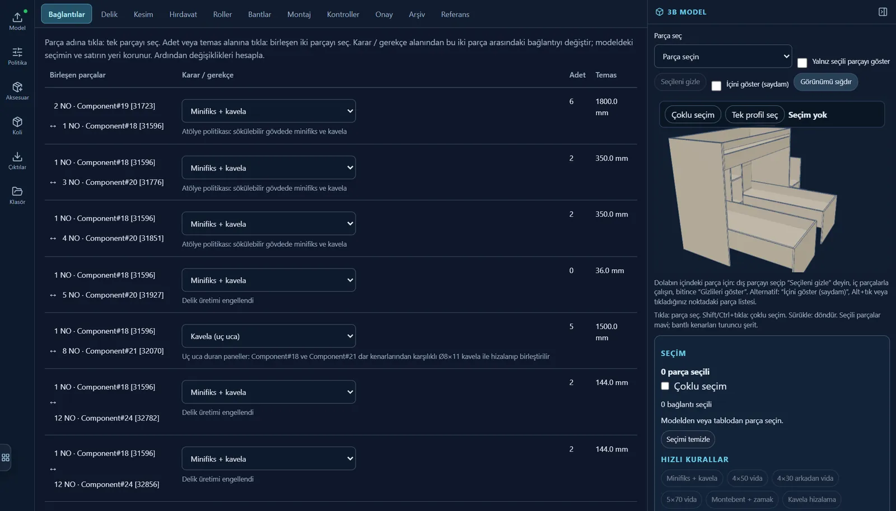
Task: Open the Hırdavat tab
Action: click(183, 14)
